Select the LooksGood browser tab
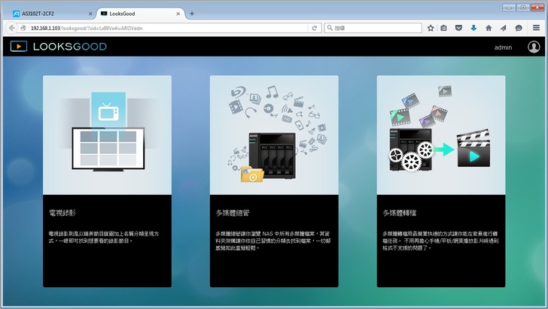This screenshot has height=309, width=548. (x=135, y=14)
